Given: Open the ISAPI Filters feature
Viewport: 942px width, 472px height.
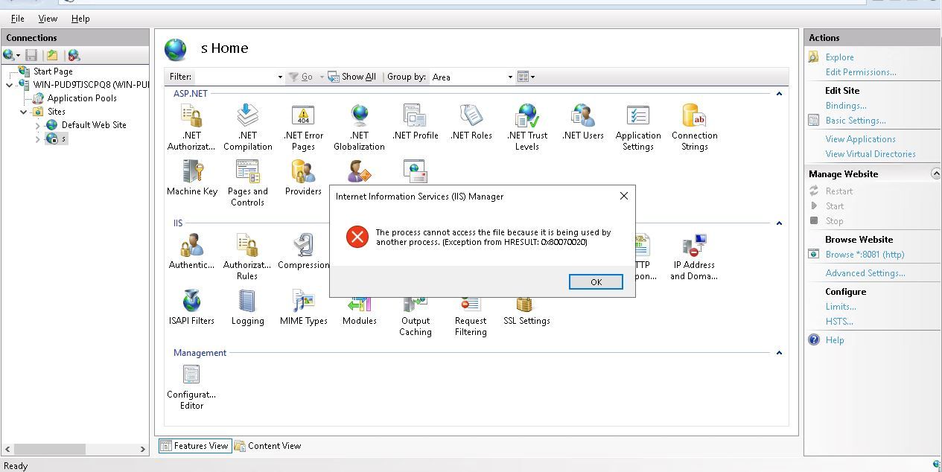Looking at the screenshot, I should coord(191,307).
